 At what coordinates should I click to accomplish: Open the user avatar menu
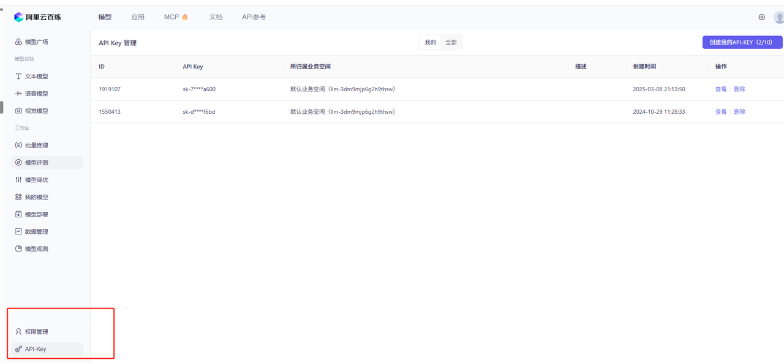pos(778,17)
